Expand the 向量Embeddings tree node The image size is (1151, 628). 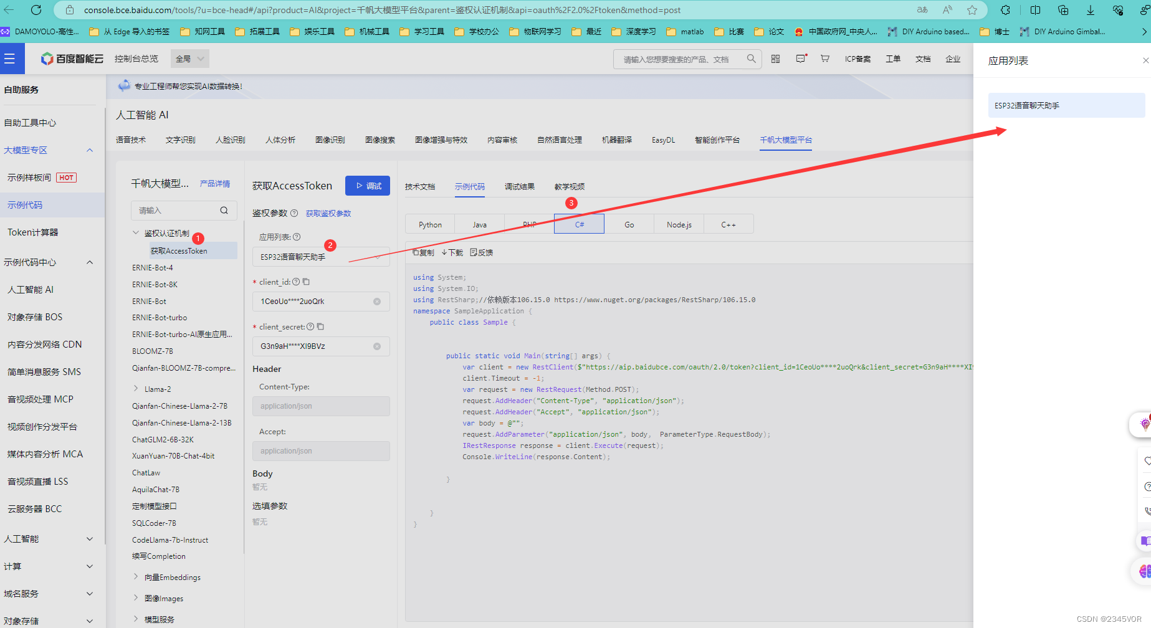coord(136,577)
